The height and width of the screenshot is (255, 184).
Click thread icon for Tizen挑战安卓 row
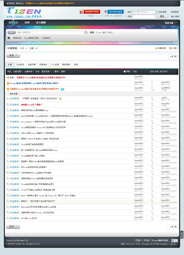tap(8, 156)
